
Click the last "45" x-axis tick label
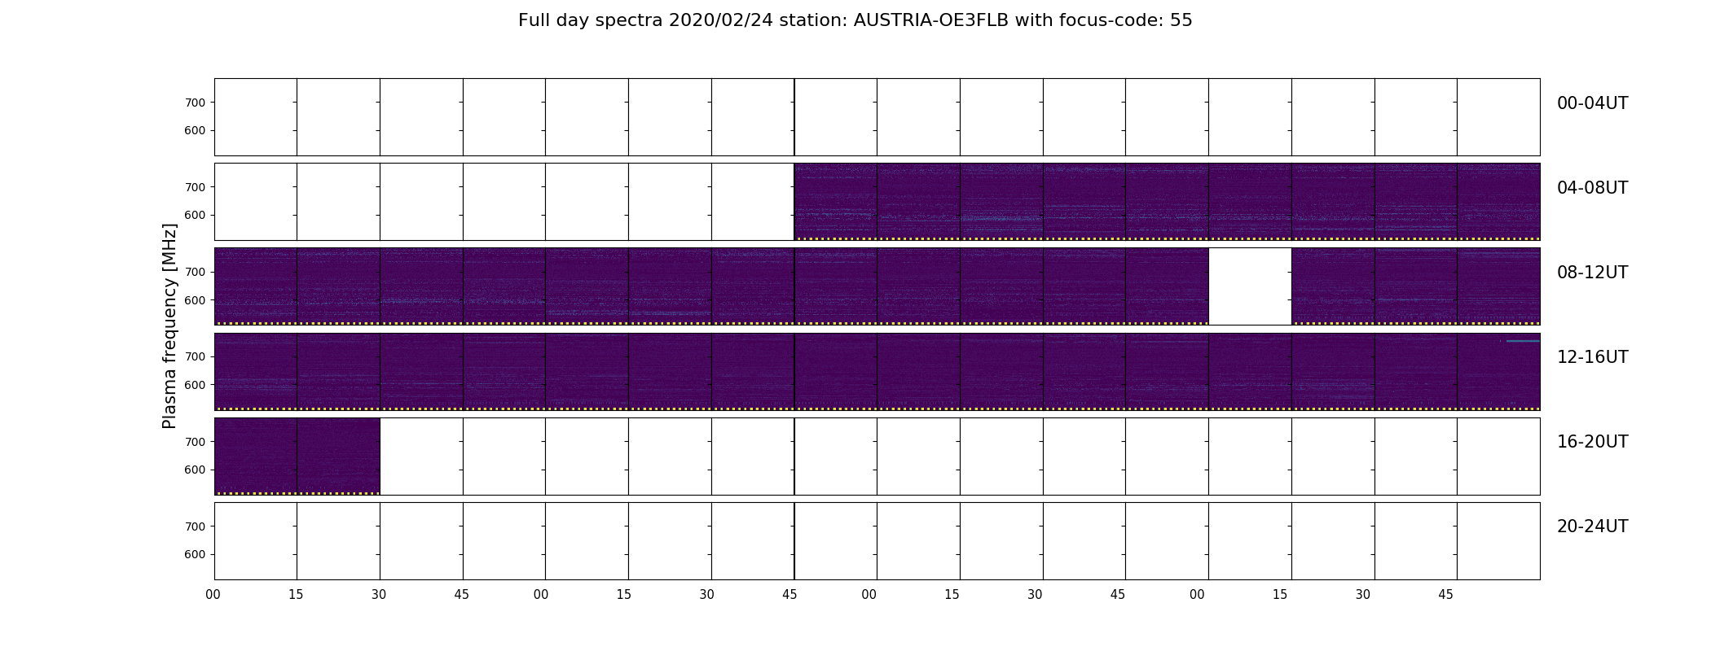click(1445, 595)
